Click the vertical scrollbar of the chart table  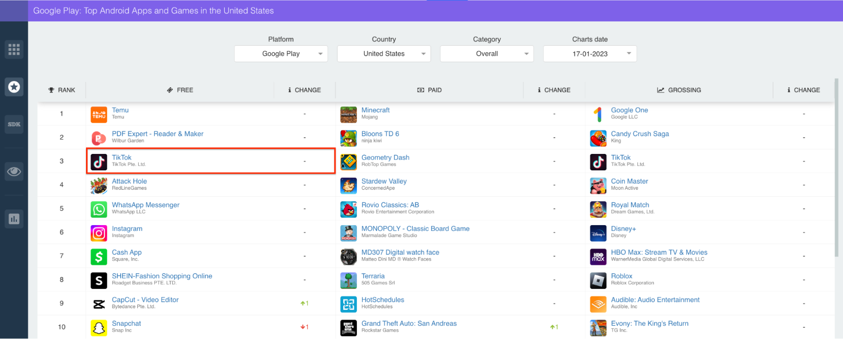click(837, 167)
